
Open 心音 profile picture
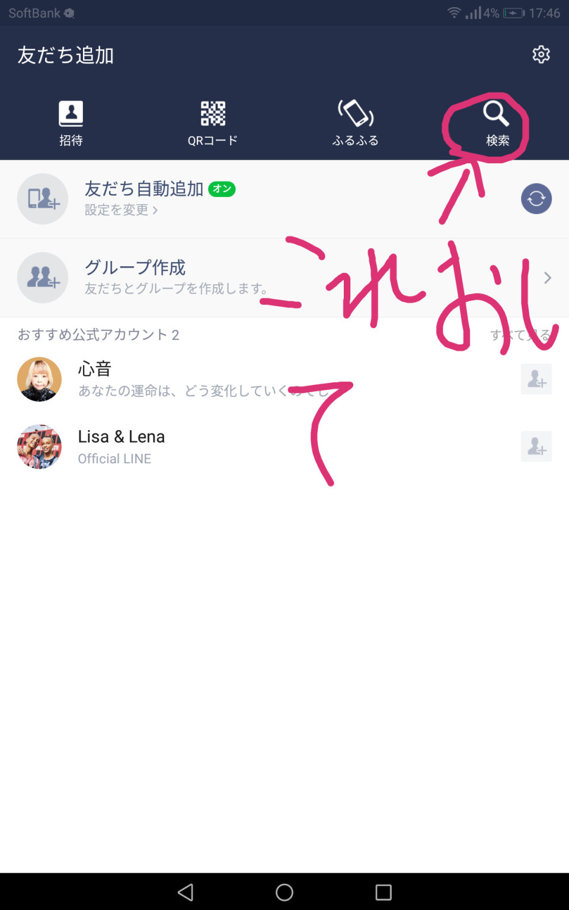point(39,379)
